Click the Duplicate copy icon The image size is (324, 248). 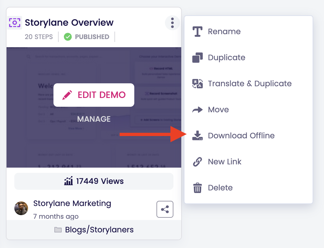[x=197, y=58]
